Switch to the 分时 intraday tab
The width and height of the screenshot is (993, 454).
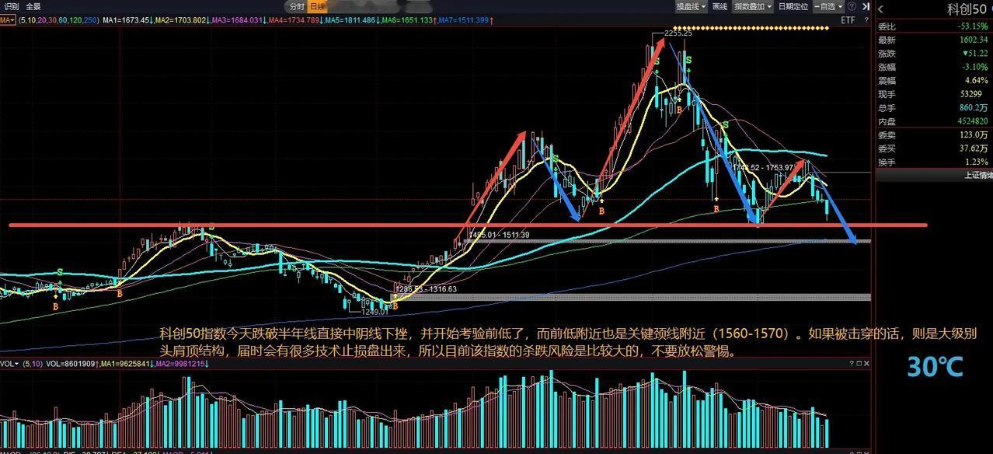click(x=298, y=6)
